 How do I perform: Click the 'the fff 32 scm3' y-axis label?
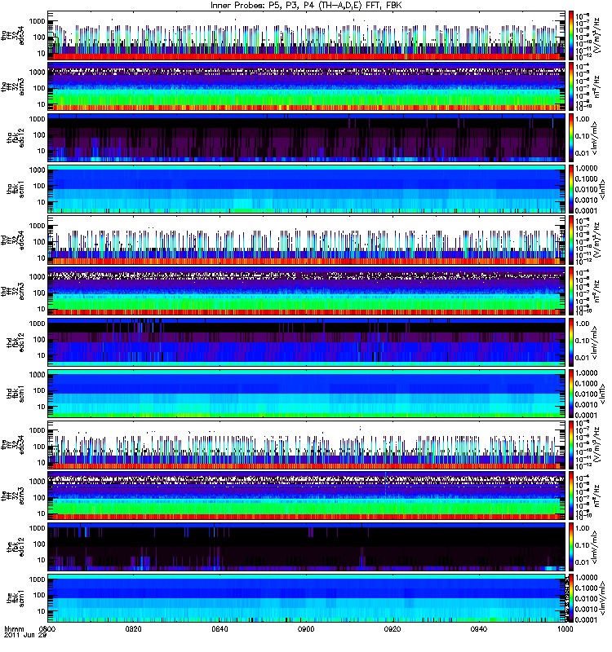click(13, 496)
